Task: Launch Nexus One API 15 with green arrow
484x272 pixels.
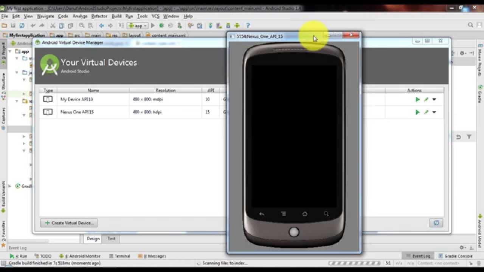Action: point(417,112)
